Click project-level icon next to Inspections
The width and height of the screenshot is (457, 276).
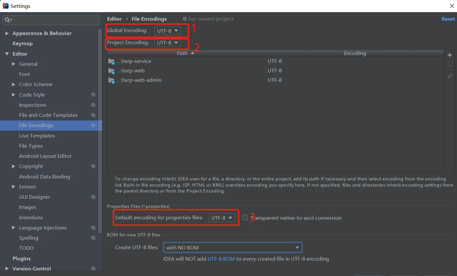tap(93, 105)
